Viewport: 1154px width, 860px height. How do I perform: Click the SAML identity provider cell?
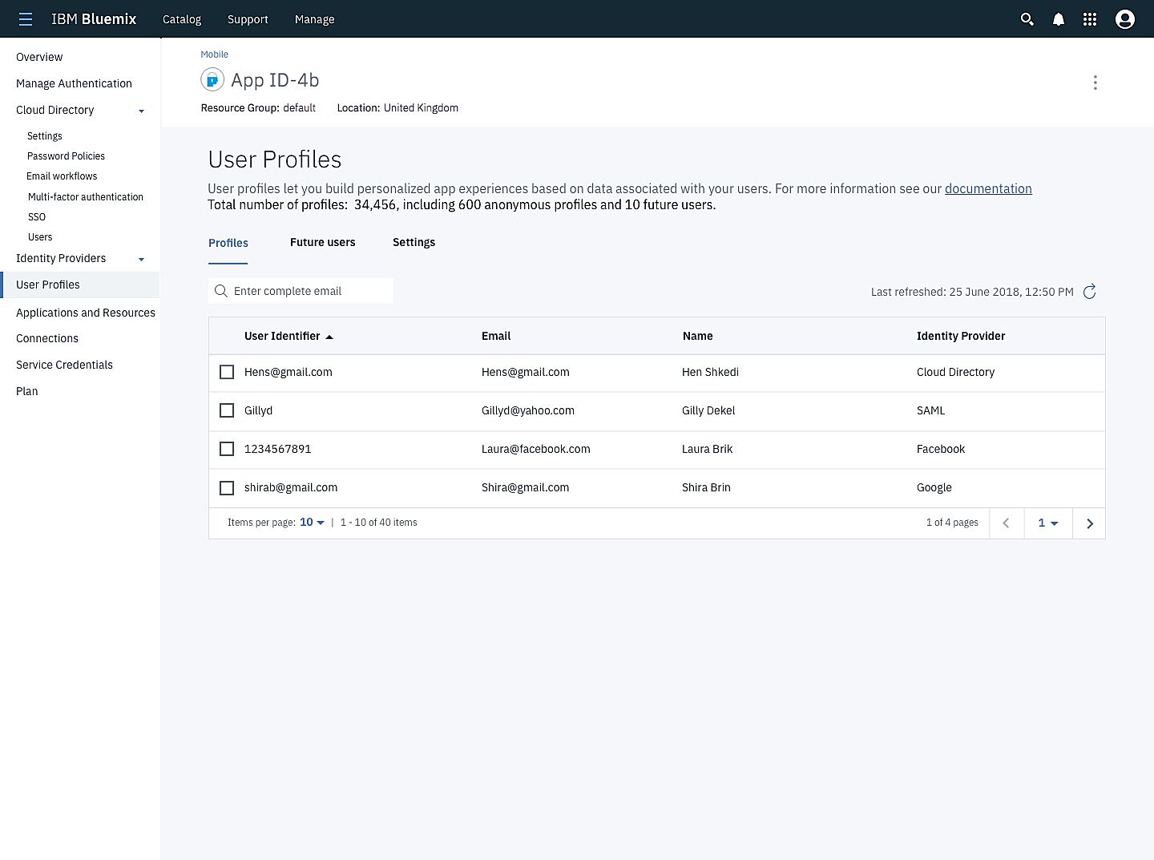pyautogui.click(x=931, y=410)
